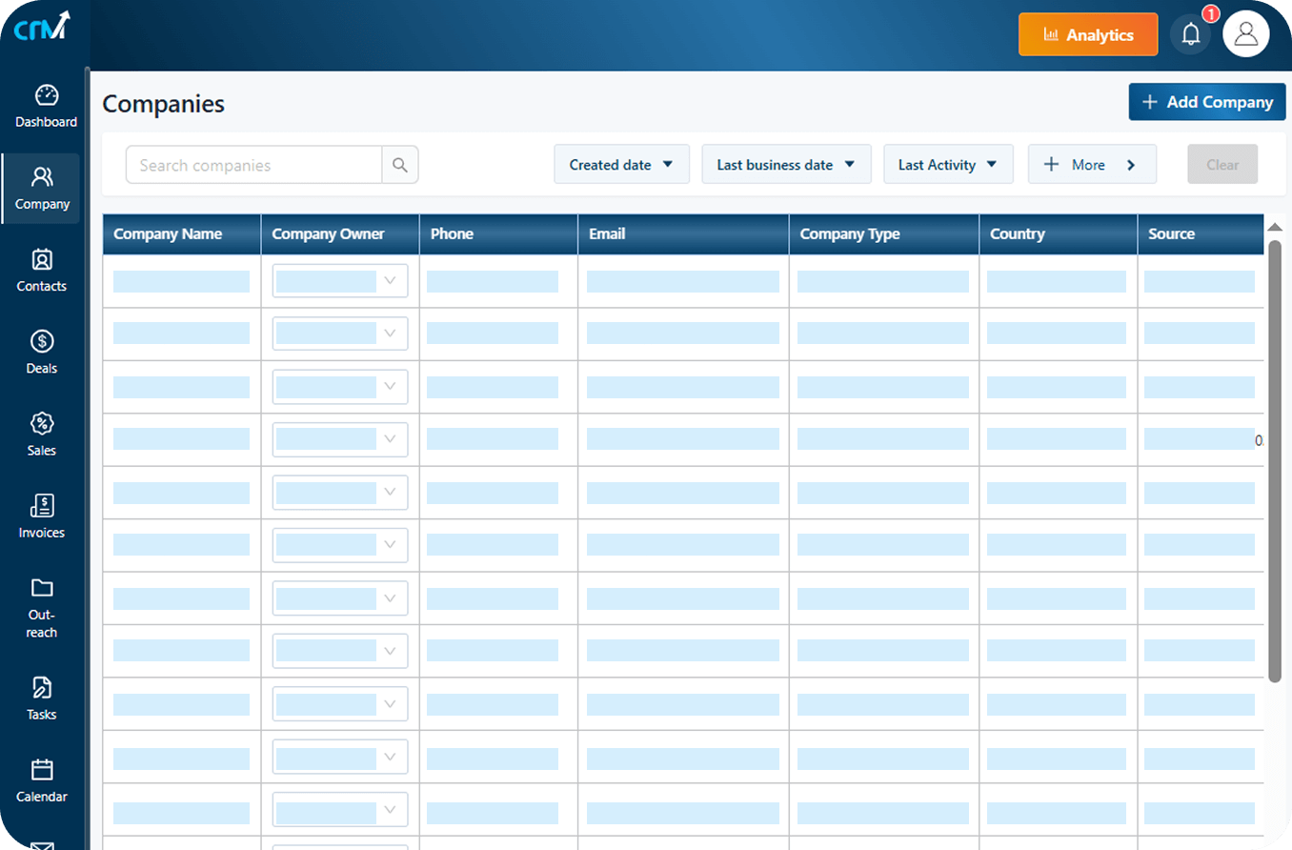
Task: Click into the Search companies field
Action: pos(254,165)
